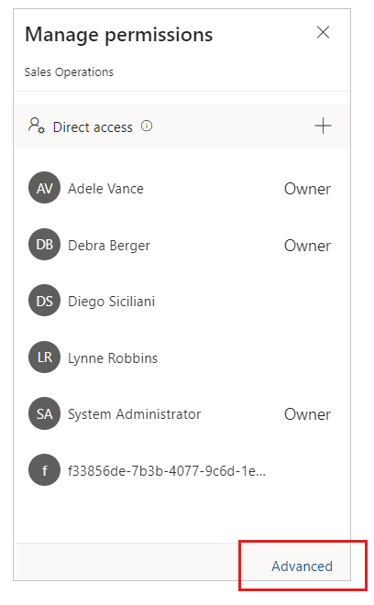
Task: Close the Manage permissions panel
Action: click(323, 32)
